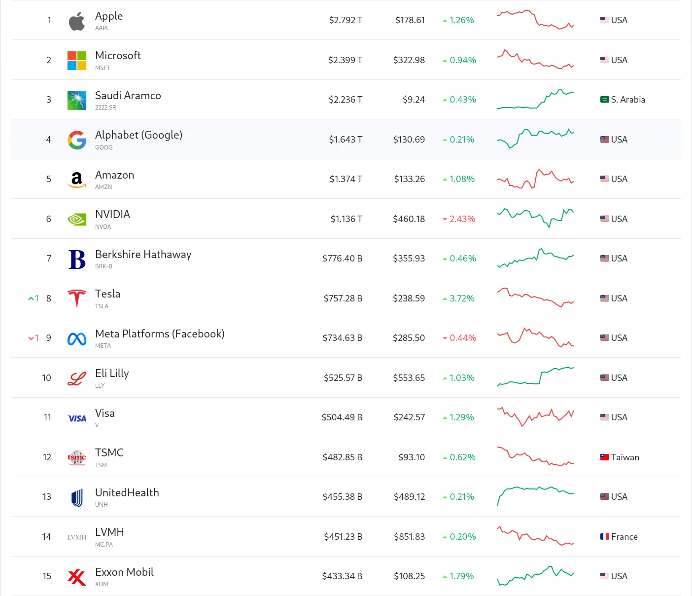Click Microsoft's price $322.98
The image size is (692, 596).
[x=409, y=60]
